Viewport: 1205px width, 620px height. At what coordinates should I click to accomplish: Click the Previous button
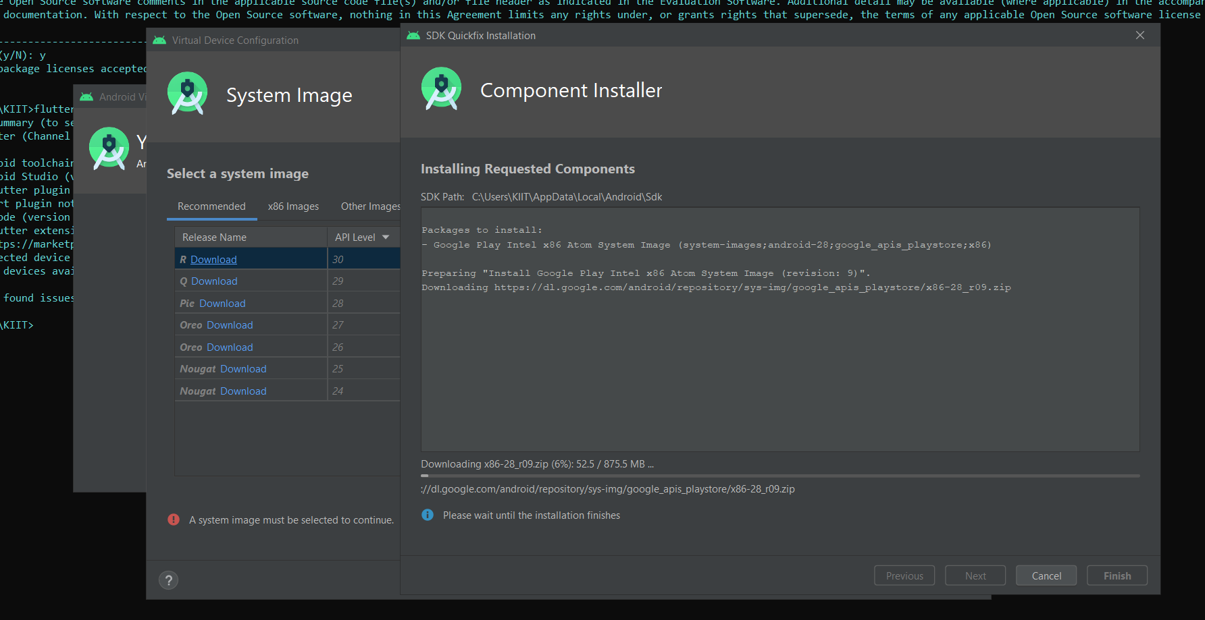[x=904, y=575]
